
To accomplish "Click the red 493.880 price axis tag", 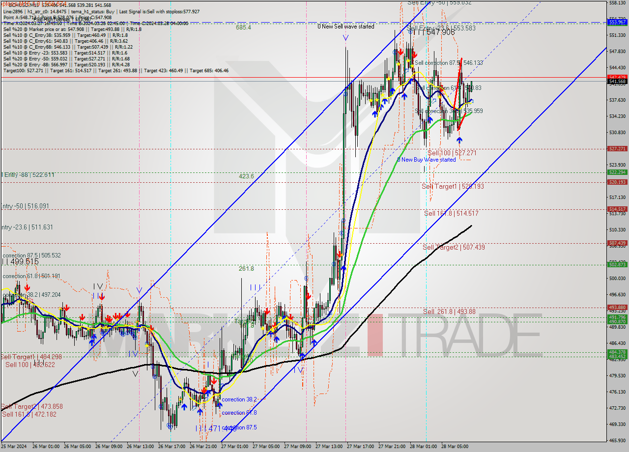I will pos(617,308).
